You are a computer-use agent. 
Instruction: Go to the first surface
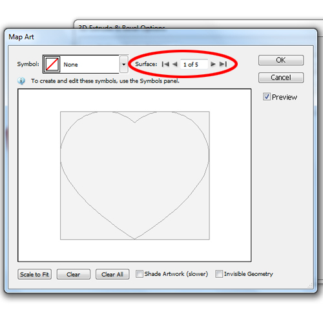(165, 64)
